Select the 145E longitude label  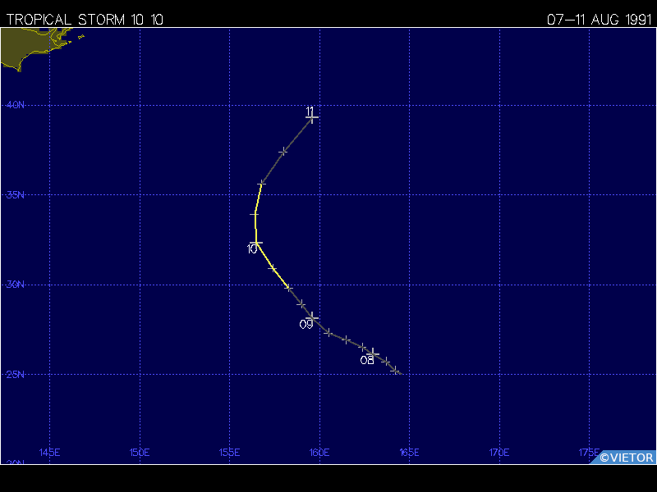click(x=50, y=453)
